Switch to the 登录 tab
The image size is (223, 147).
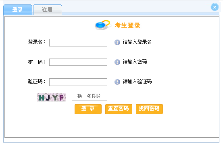(18, 10)
